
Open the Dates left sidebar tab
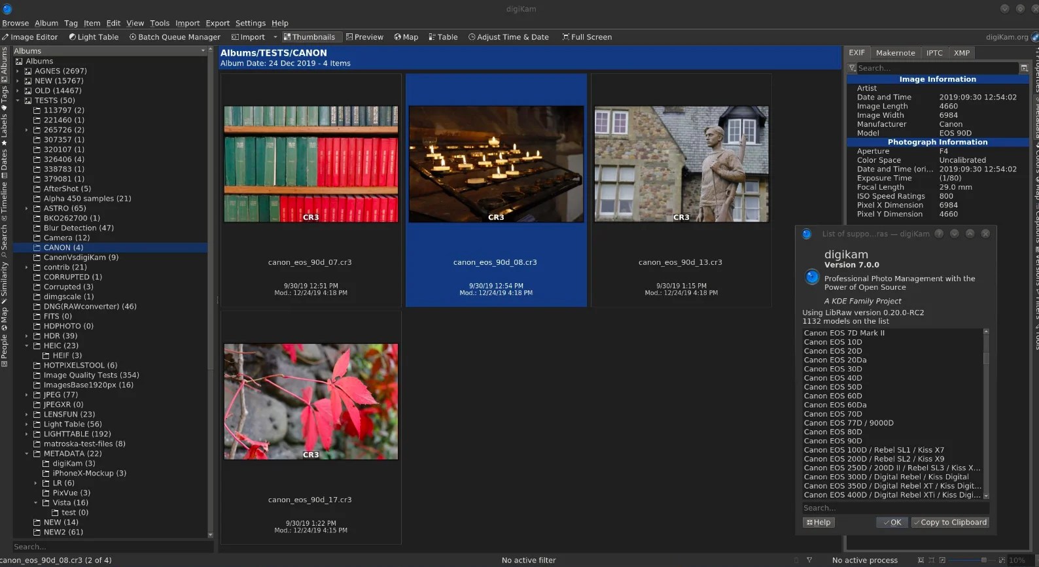(x=5, y=163)
